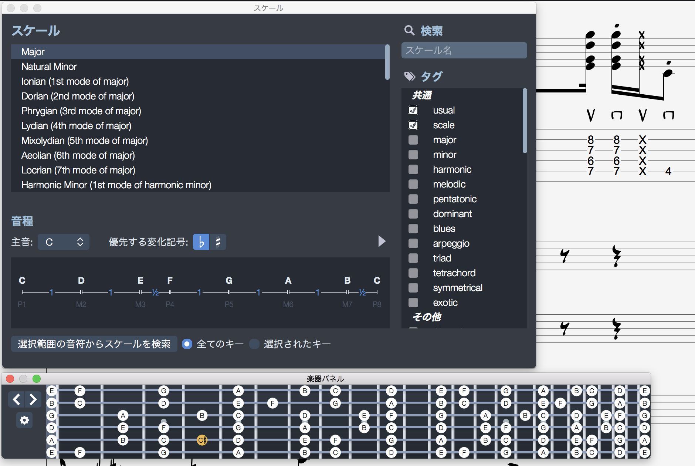The height and width of the screenshot is (466, 695).
Task: Click the highlighted C# note on fretboard
Action: pyautogui.click(x=202, y=440)
